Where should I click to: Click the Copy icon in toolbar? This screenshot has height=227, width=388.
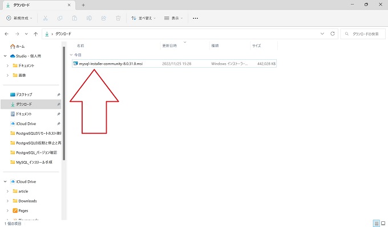tap(60, 18)
